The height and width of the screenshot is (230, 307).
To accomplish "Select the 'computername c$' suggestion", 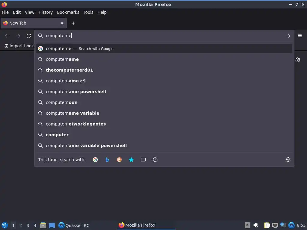I will click(164, 81).
